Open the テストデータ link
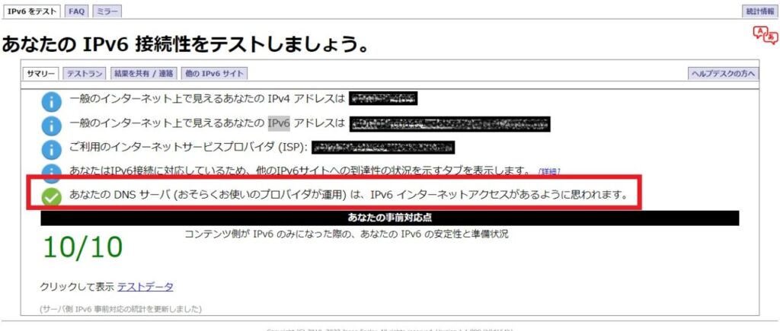 click(x=145, y=287)
